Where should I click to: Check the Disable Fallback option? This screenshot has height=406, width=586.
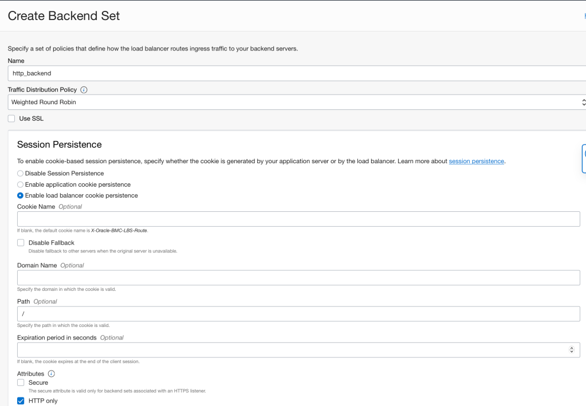(21, 243)
